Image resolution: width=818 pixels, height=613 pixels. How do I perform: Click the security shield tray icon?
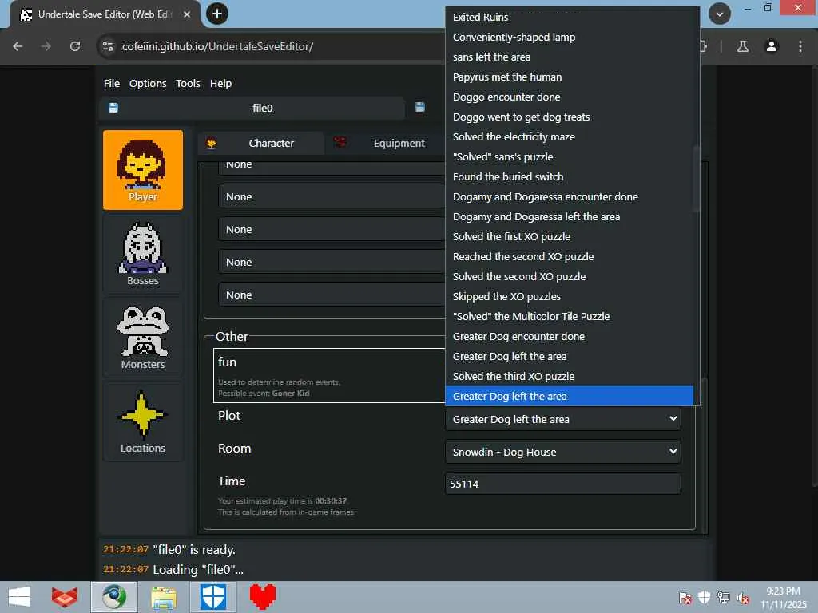pos(705,597)
